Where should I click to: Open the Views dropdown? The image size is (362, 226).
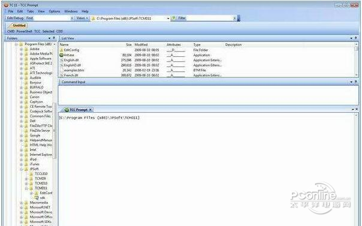tap(82, 18)
